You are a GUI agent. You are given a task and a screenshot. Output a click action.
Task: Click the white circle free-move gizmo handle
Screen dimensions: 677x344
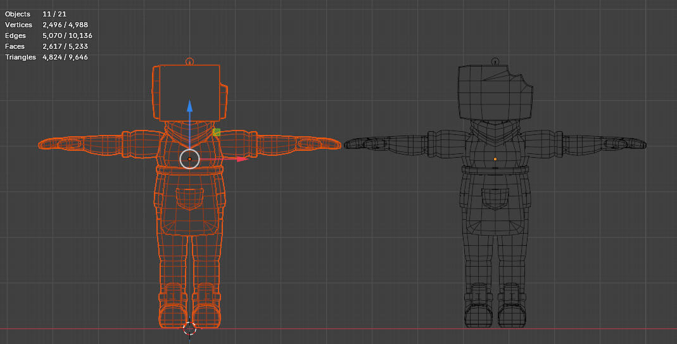click(189, 159)
